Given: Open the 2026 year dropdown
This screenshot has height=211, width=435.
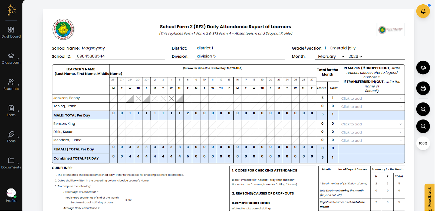Looking at the screenshot, I should [355, 56].
